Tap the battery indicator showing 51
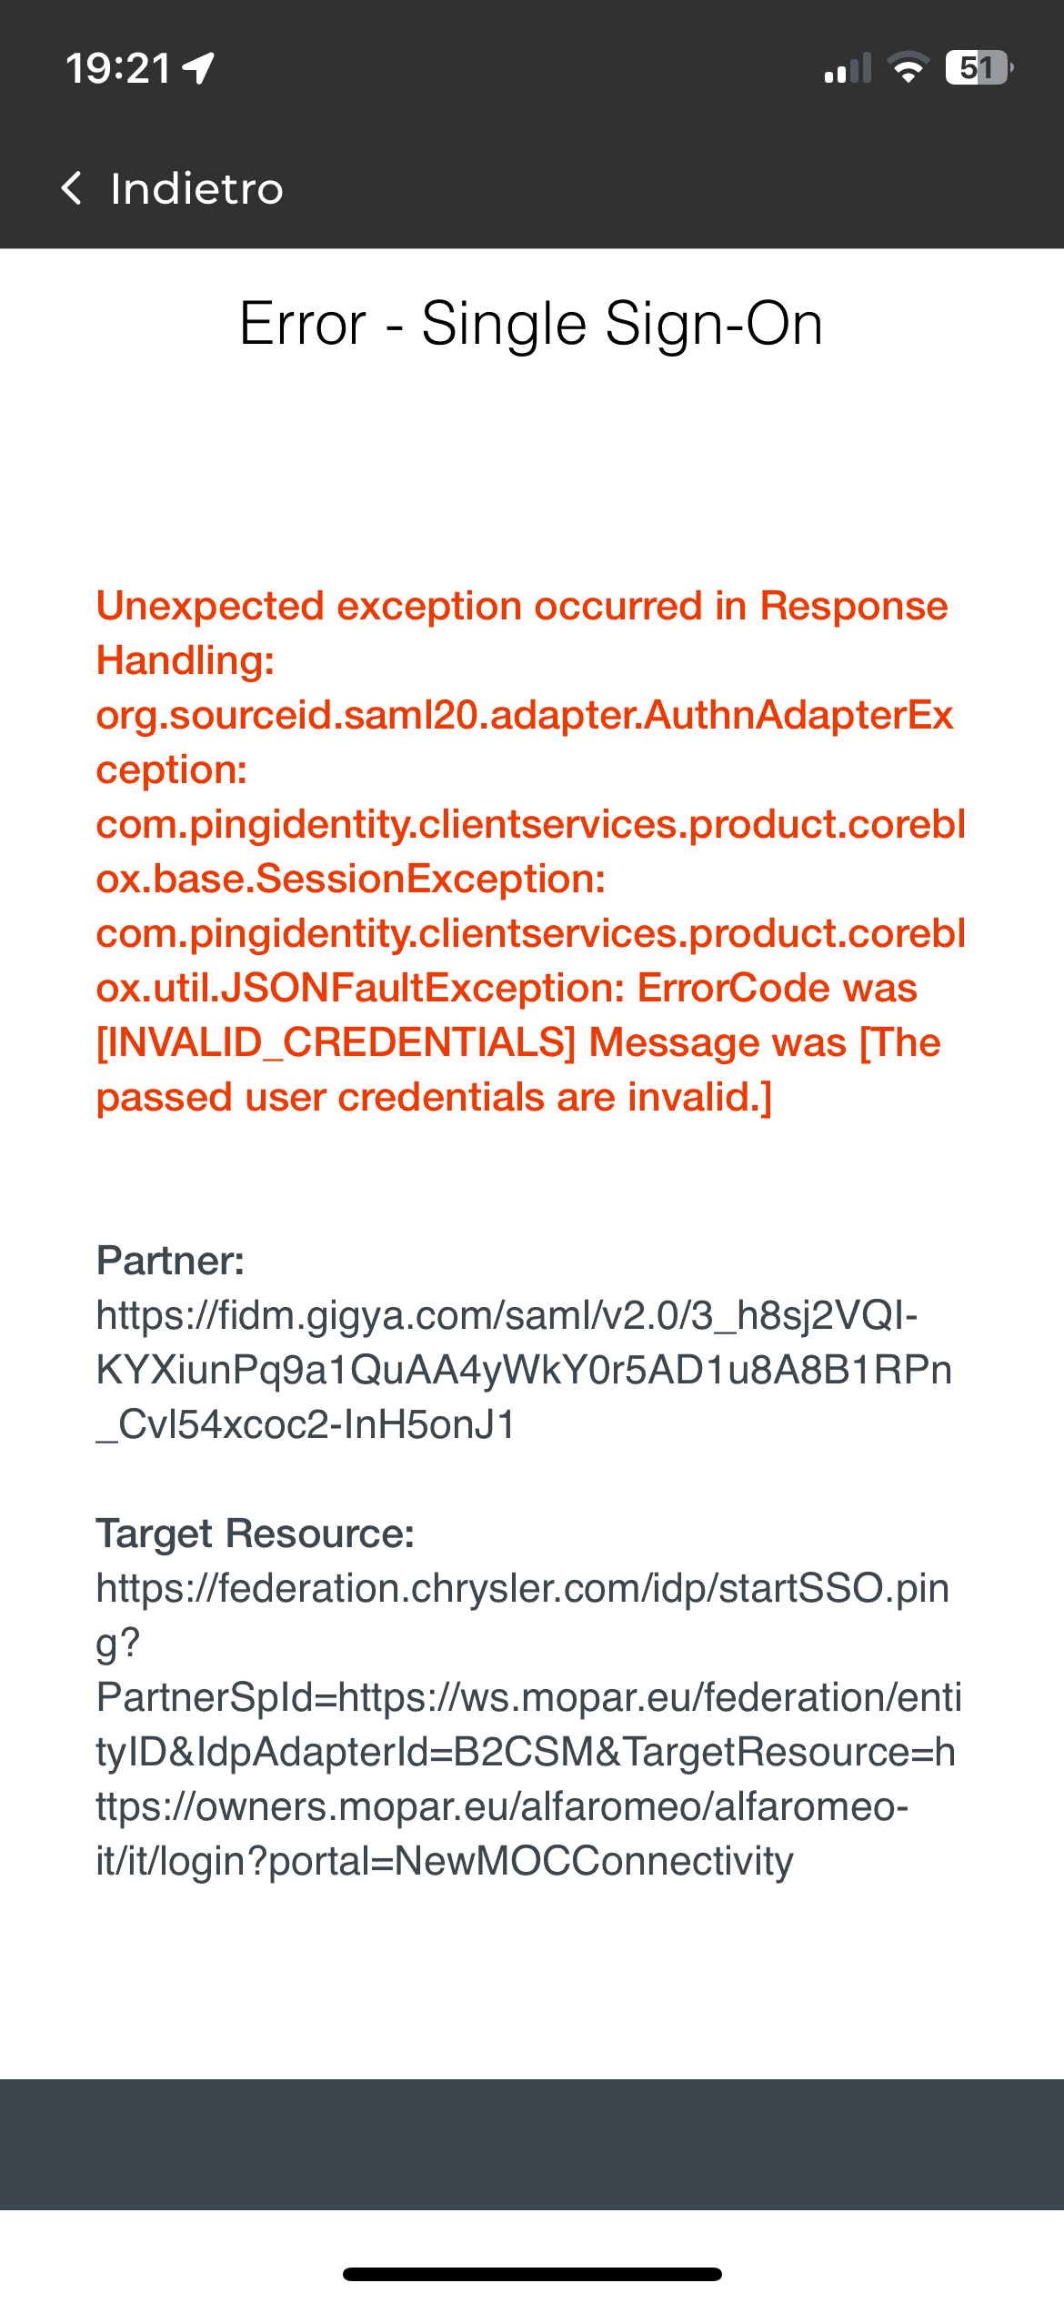This screenshot has width=1064, height=2303. coord(979,67)
